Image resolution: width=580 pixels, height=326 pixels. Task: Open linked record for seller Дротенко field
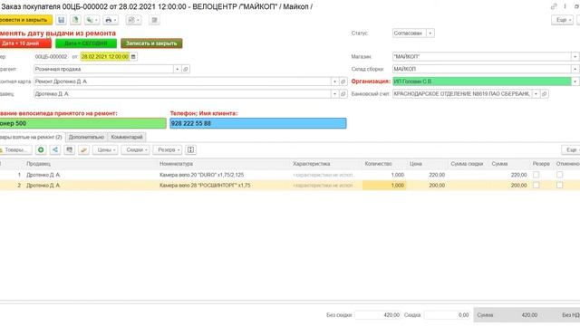pos(343,94)
